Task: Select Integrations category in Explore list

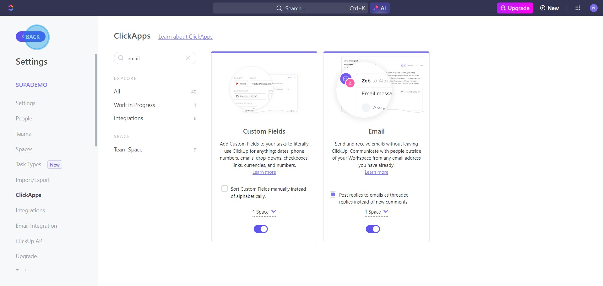Action: click(x=155, y=118)
